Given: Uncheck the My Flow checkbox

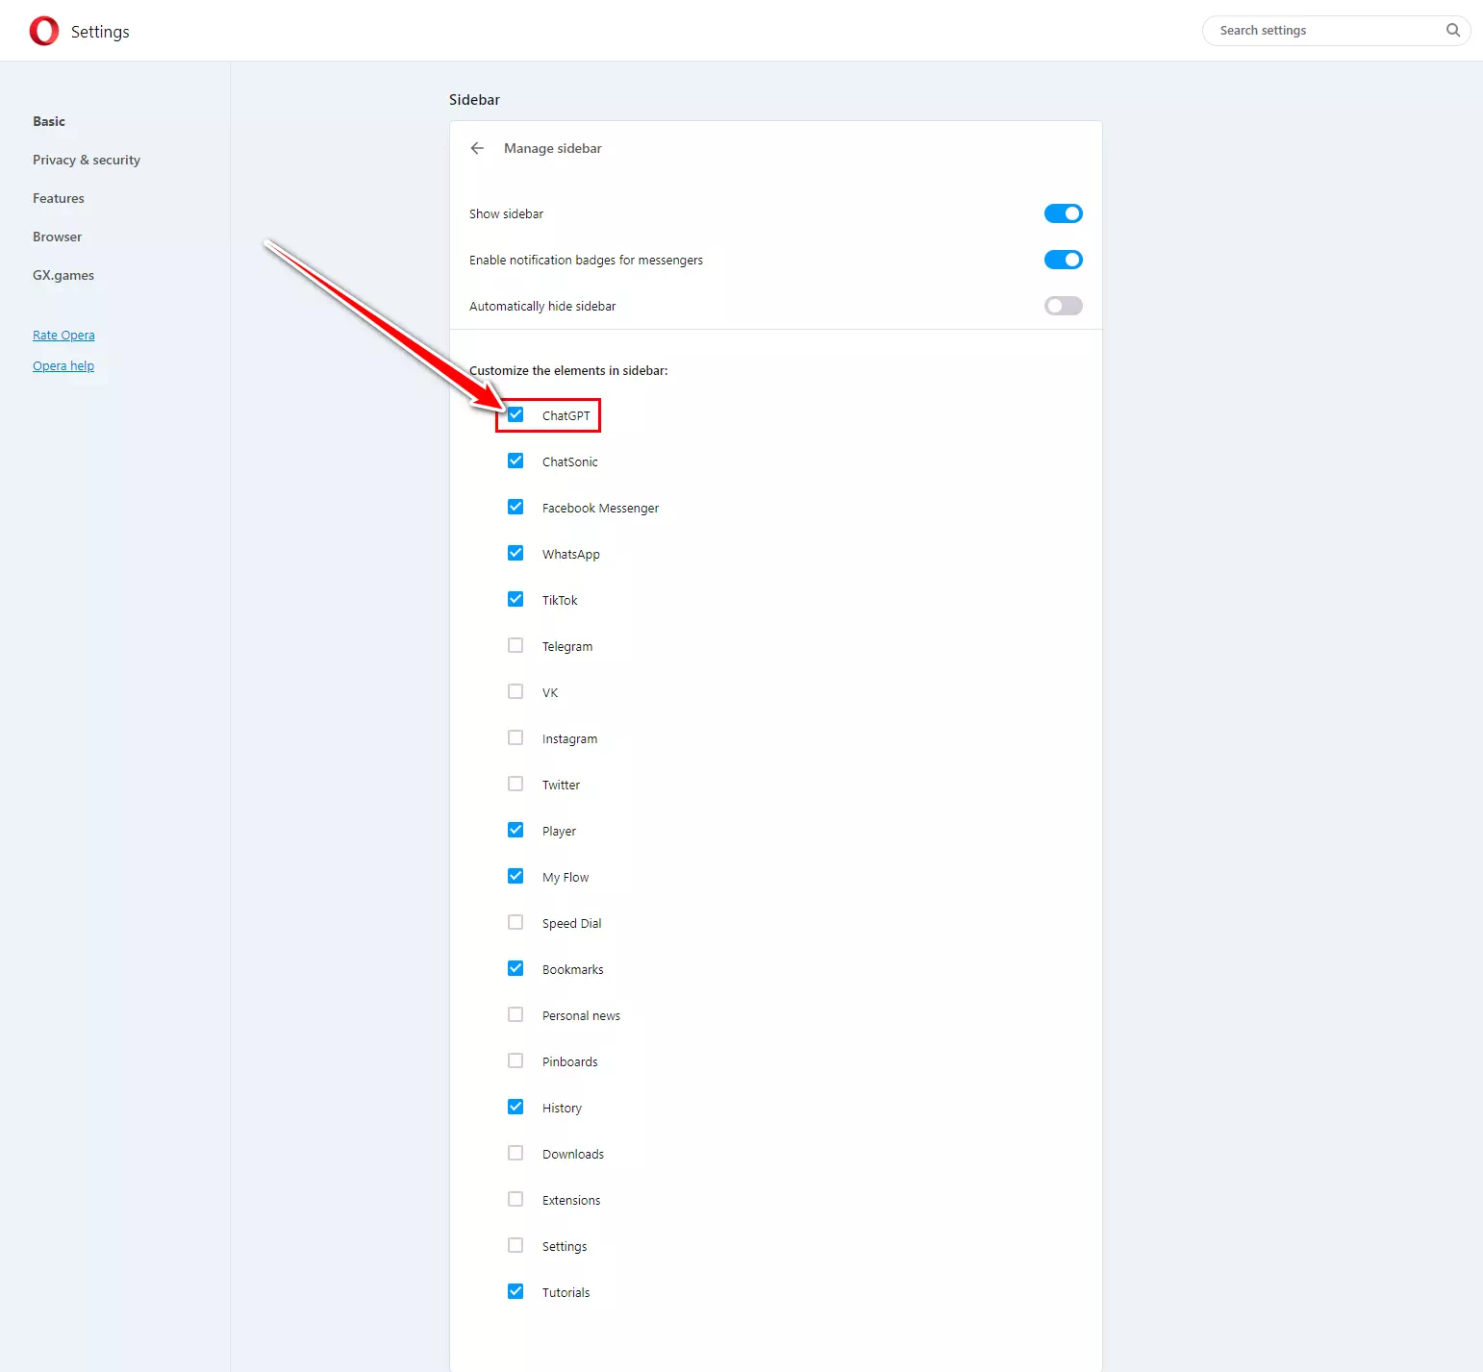Looking at the screenshot, I should [x=515, y=876].
